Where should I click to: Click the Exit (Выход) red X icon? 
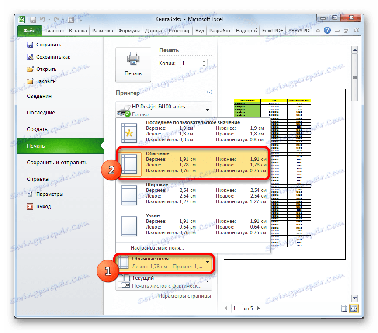point(30,206)
